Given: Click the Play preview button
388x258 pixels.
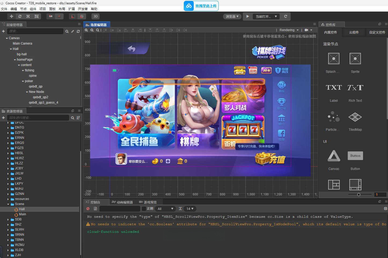Looking at the screenshot, I should (248, 16).
